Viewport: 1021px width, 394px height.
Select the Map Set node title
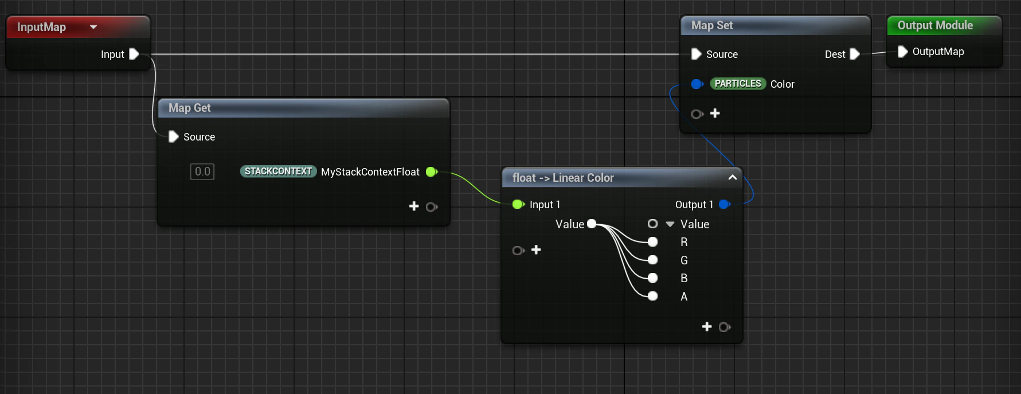tap(712, 25)
